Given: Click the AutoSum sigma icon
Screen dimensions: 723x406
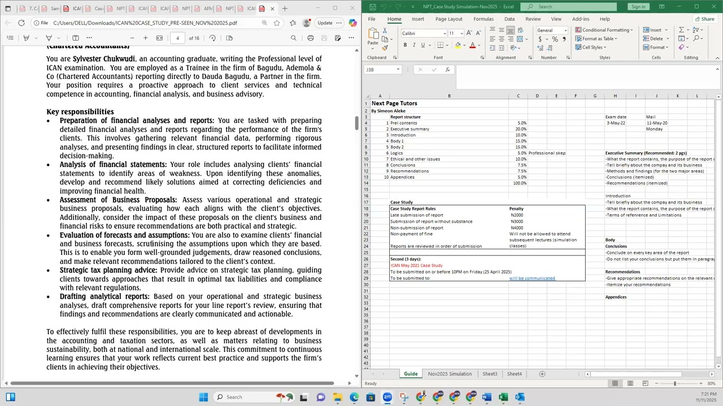Looking at the screenshot, I should (x=681, y=30).
